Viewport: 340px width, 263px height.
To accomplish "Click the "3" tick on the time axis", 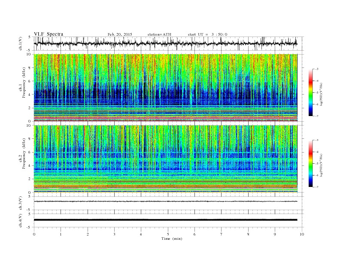I will coord(114,234).
